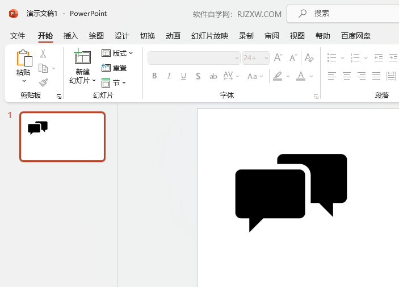This screenshot has width=399, height=287.
Task: Open the font name combo box
Action: [194, 58]
